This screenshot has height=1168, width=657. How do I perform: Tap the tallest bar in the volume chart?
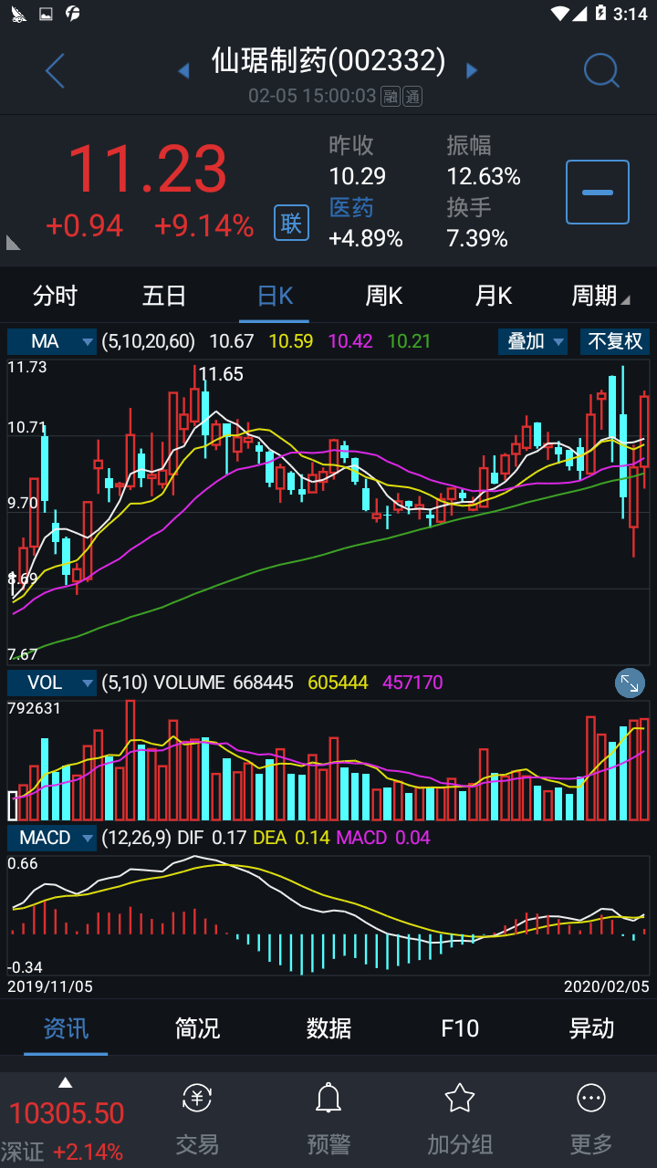pyautogui.click(x=130, y=761)
